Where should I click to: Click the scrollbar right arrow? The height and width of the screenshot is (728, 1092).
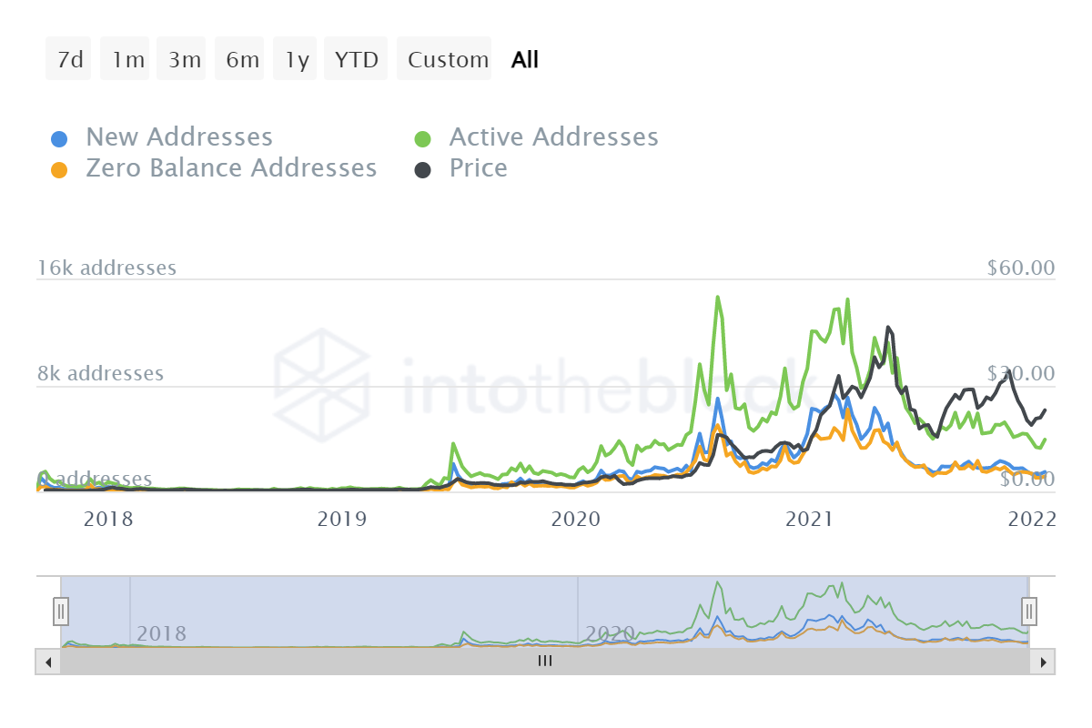point(1043,662)
